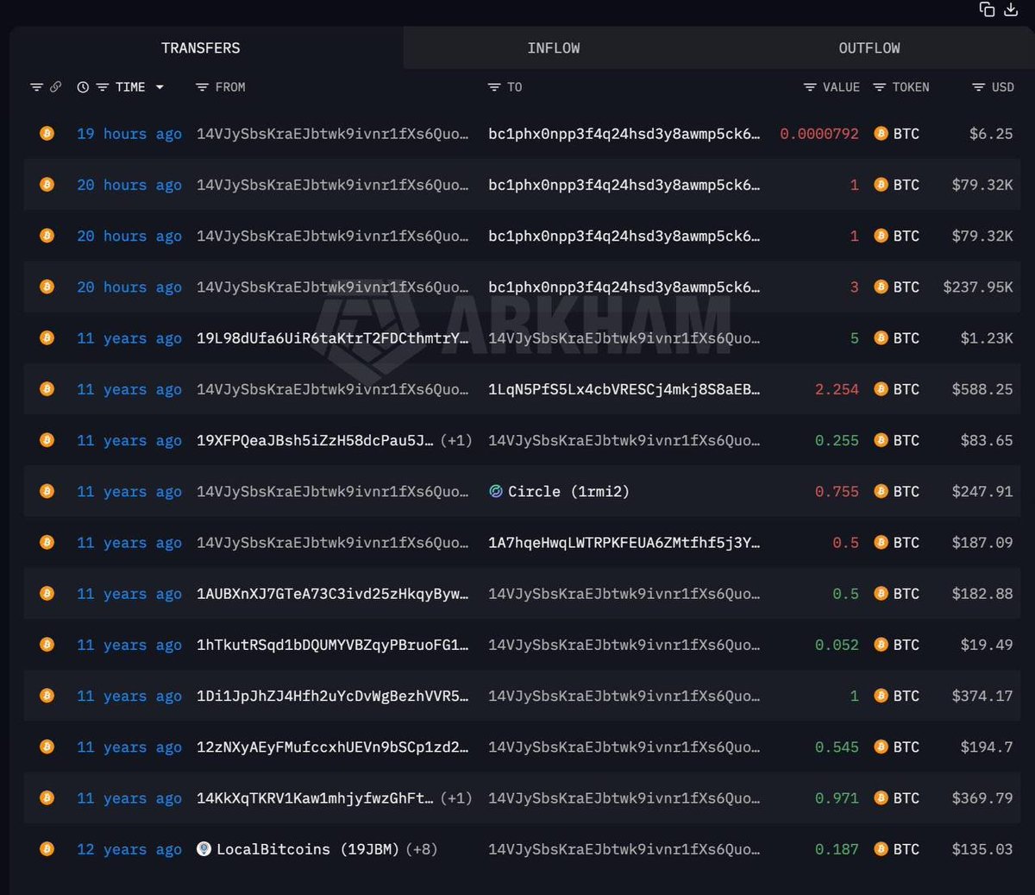
Task: Open the bc1phx0npp3f4q24 address in the $6.25 row
Action: [624, 134]
